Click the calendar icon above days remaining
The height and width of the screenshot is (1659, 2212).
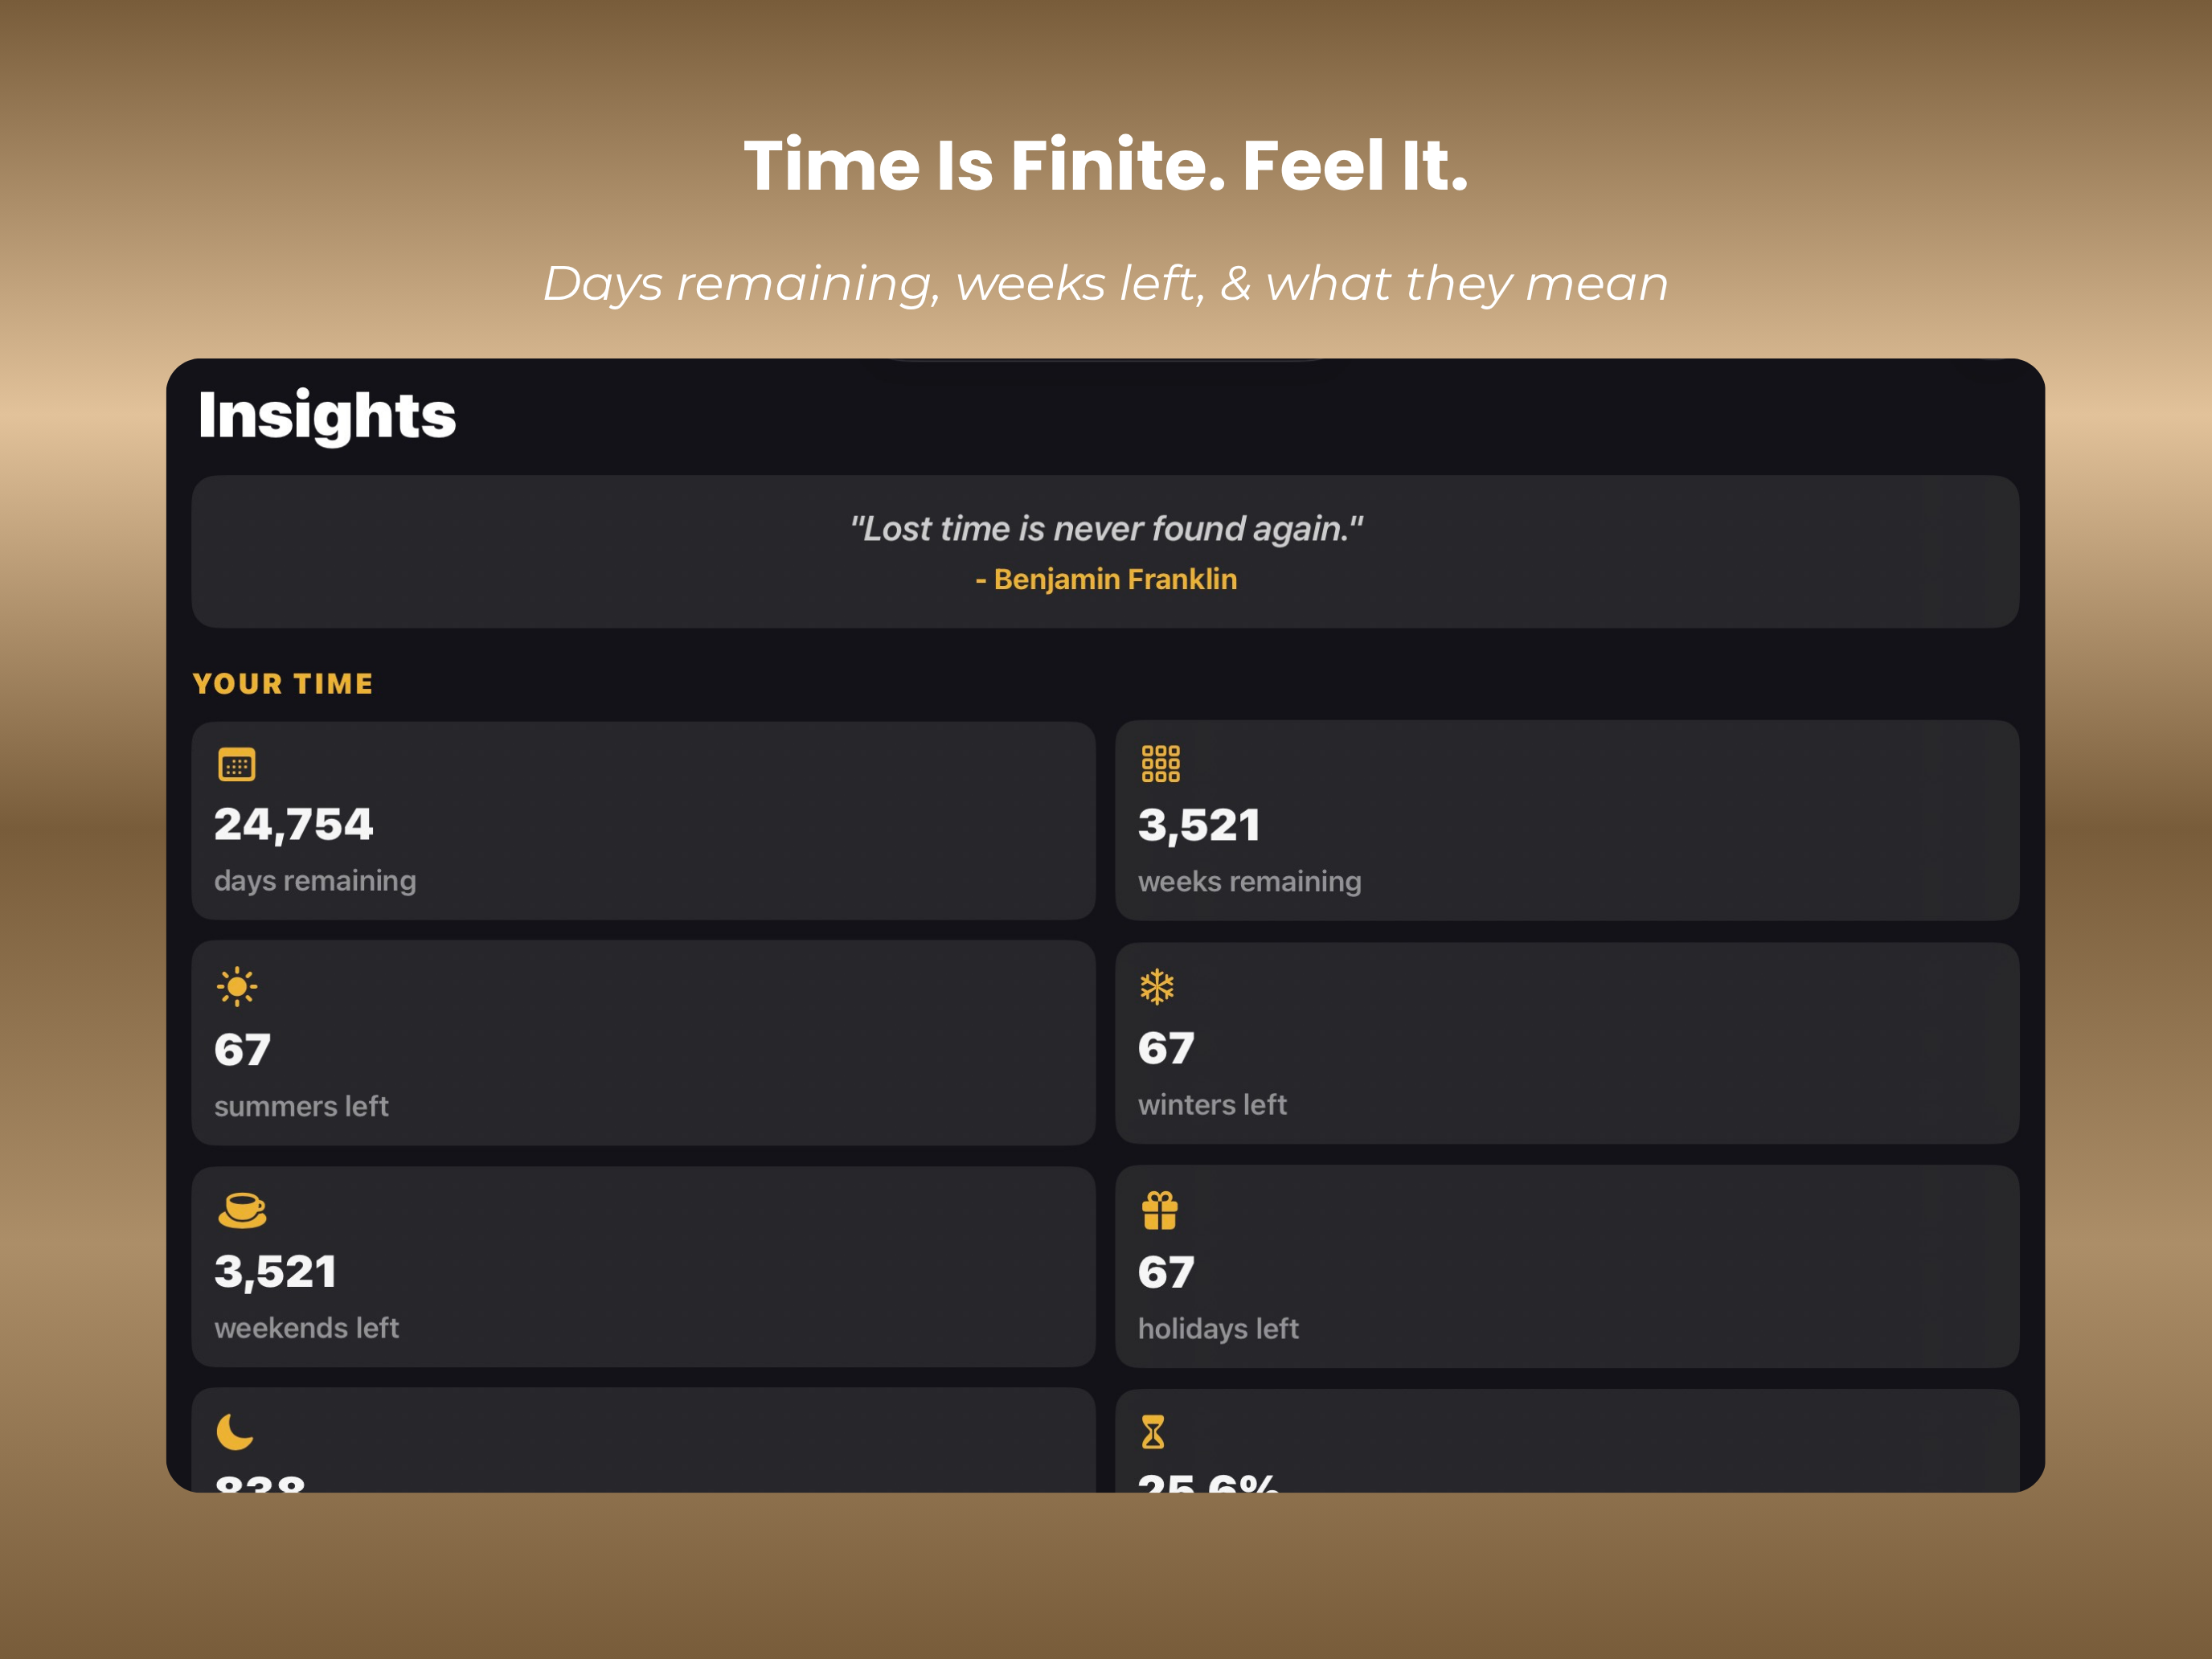[237, 765]
